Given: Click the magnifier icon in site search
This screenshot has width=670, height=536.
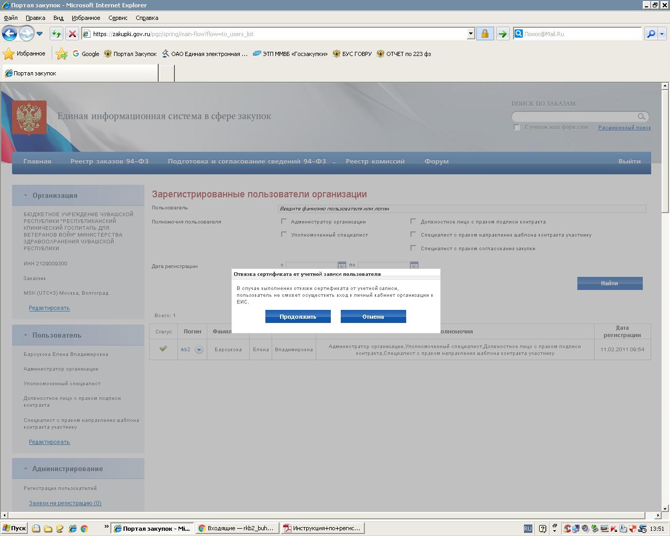Looking at the screenshot, I should (x=641, y=117).
